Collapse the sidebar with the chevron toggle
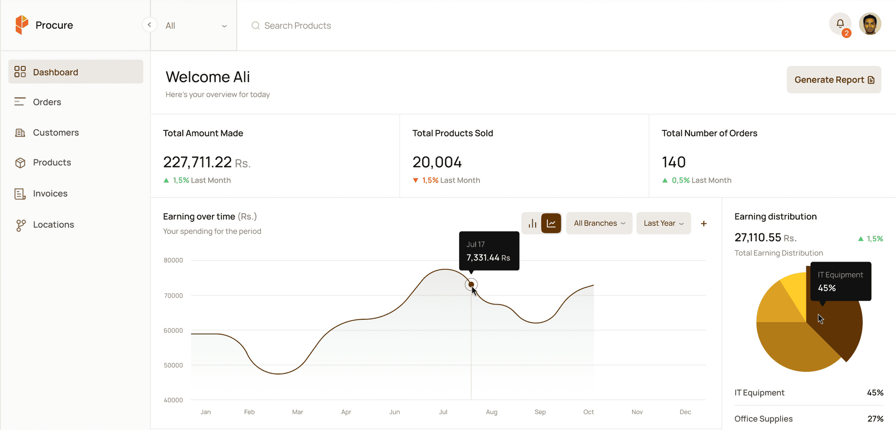The width and height of the screenshot is (896, 430). coord(149,25)
